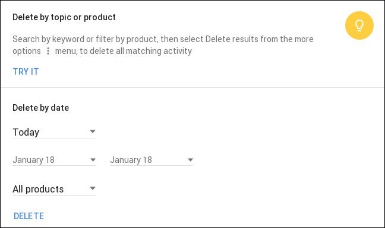
Task: Open the start date January 18 dropdown
Action: [x=54, y=160]
